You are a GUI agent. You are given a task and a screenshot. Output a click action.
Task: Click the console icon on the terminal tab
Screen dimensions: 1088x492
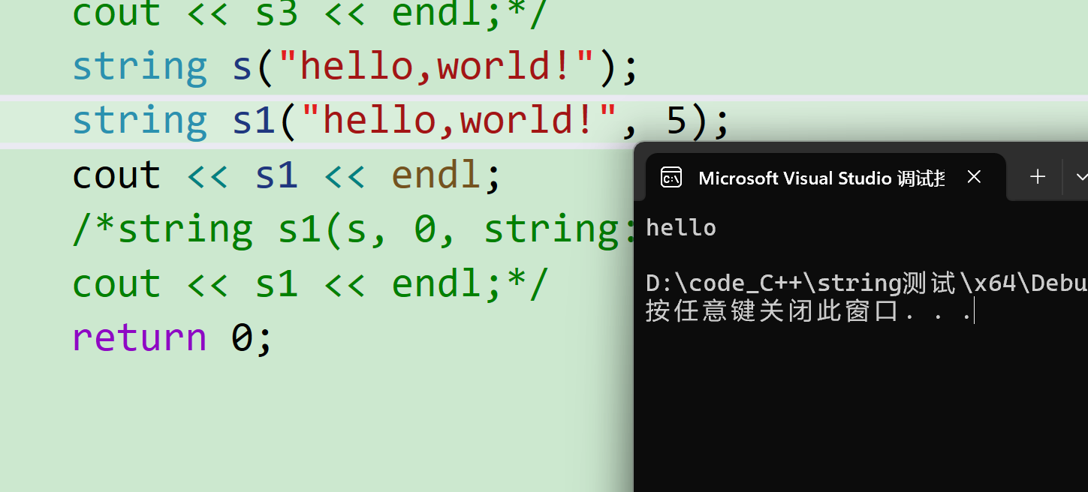pyautogui.click(x=671, y=178)
